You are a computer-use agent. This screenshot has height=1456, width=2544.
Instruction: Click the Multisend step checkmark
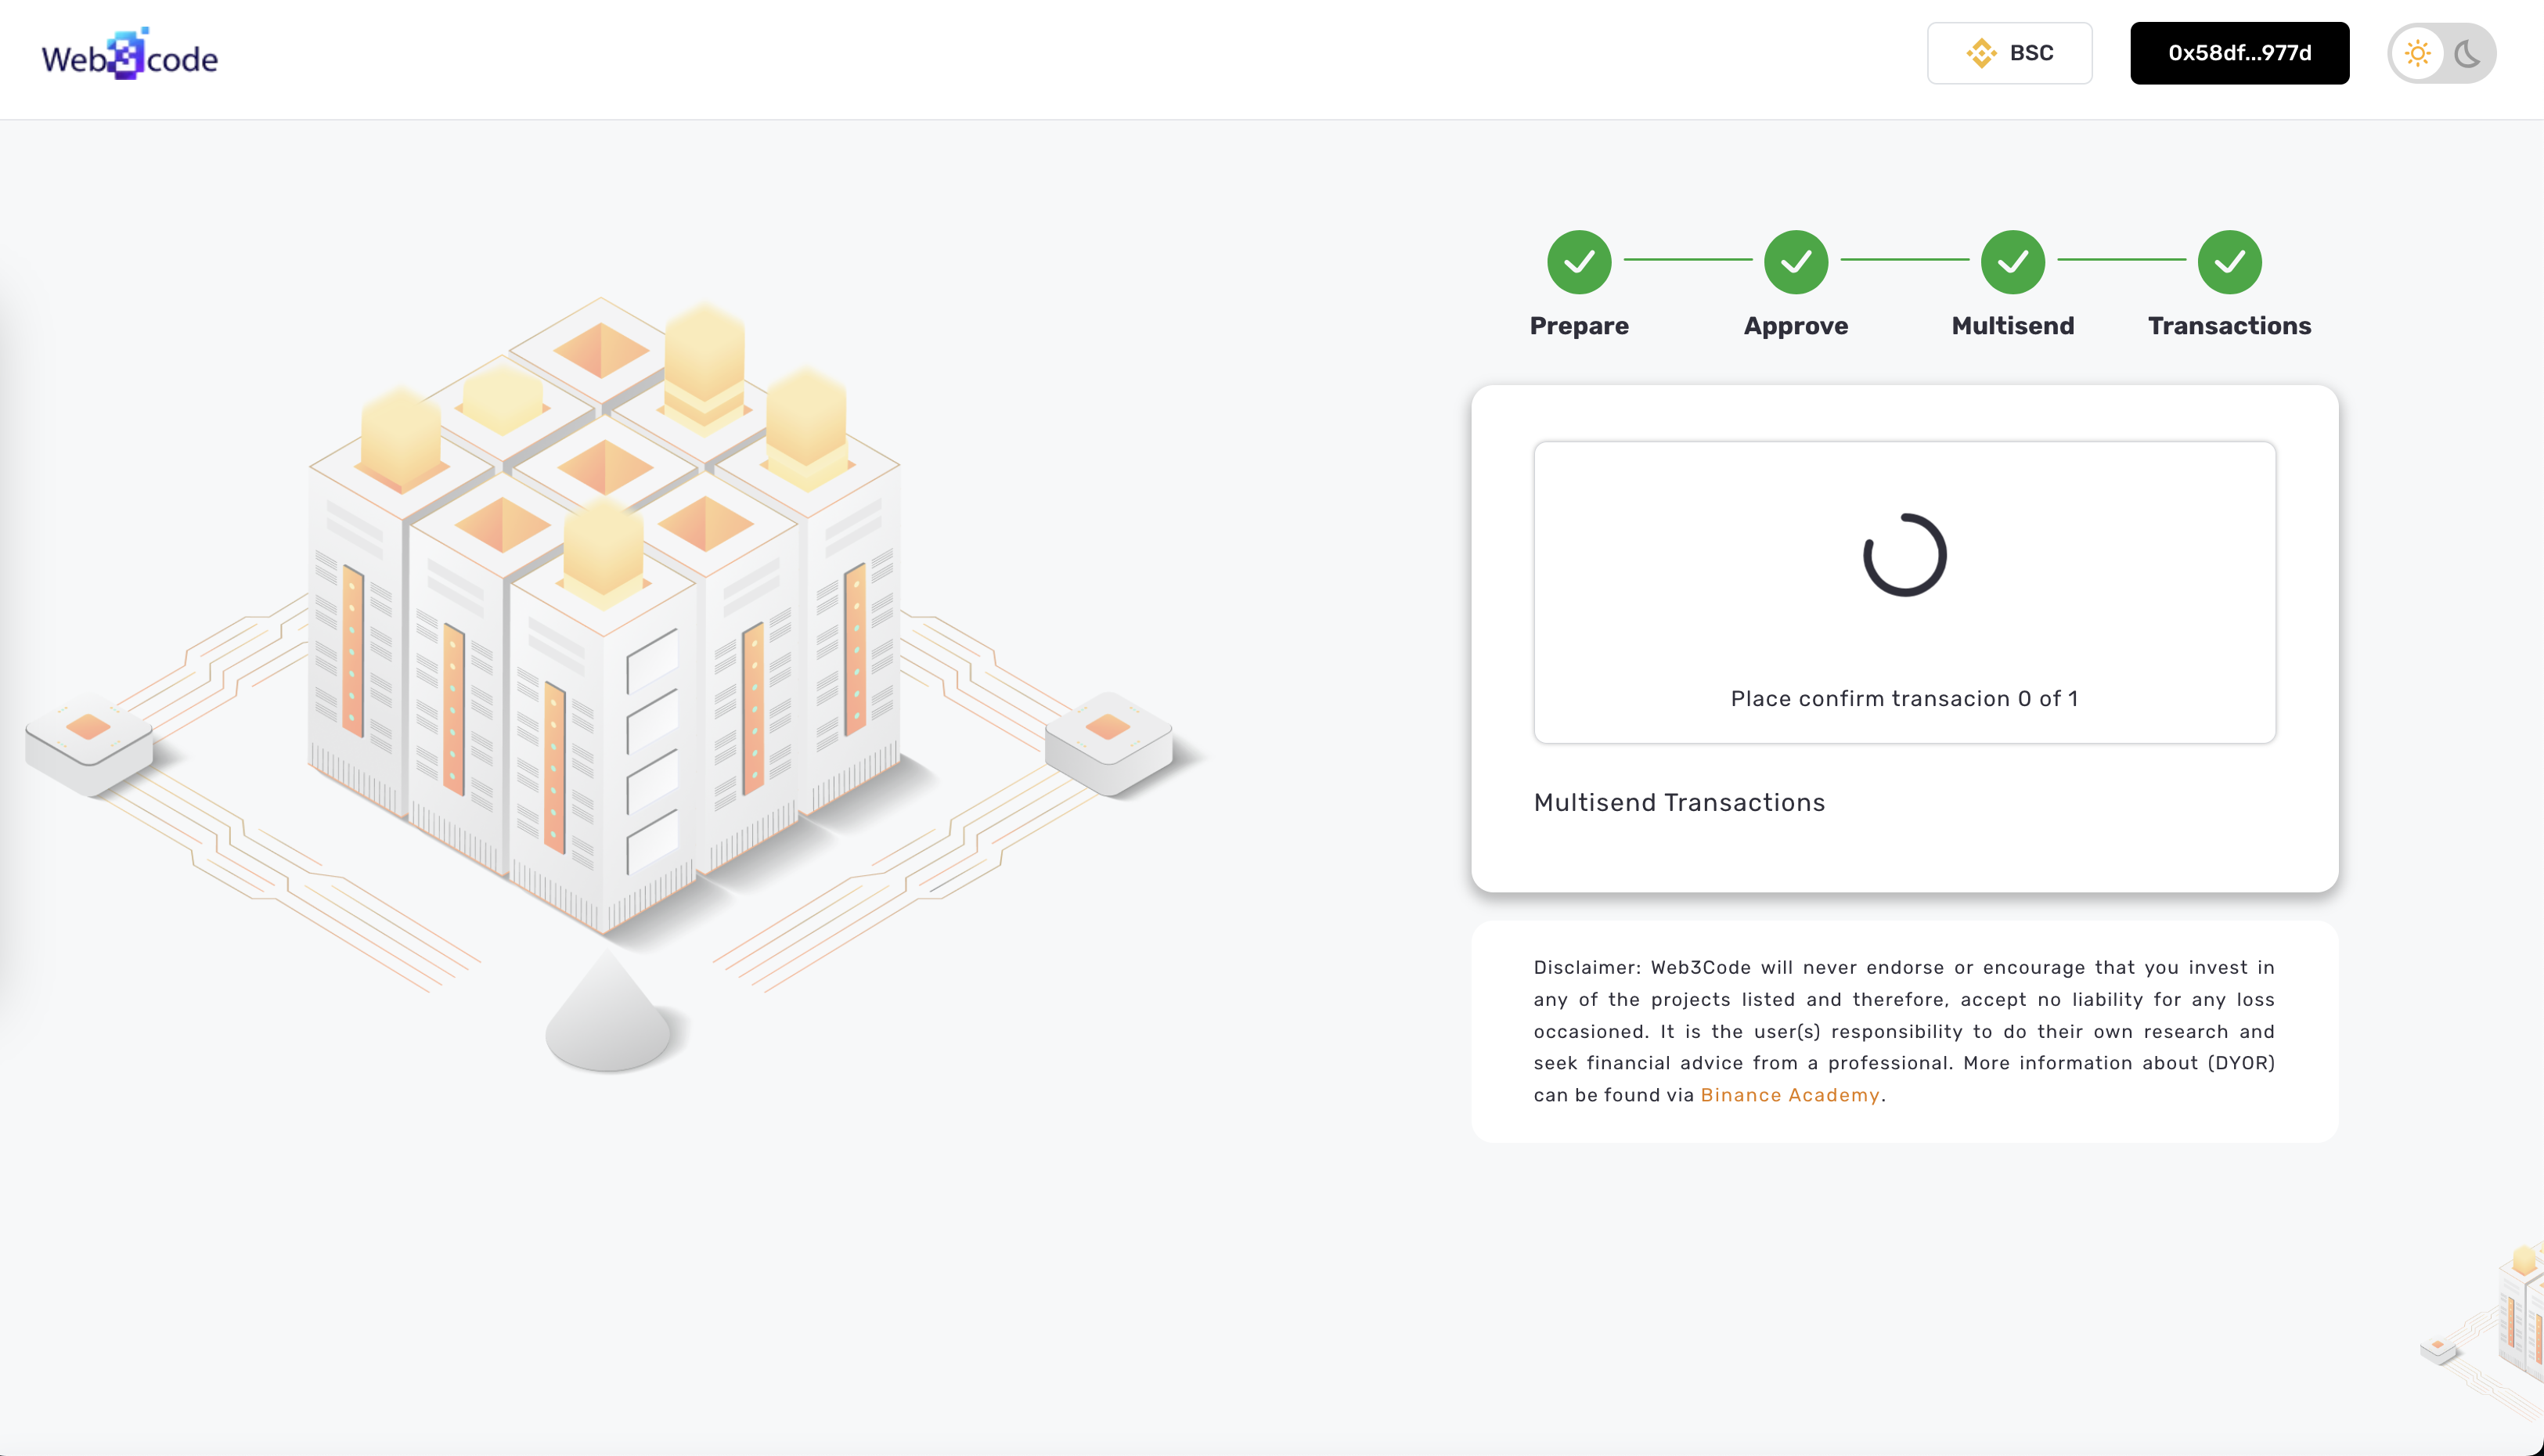tap(2013, 262)
